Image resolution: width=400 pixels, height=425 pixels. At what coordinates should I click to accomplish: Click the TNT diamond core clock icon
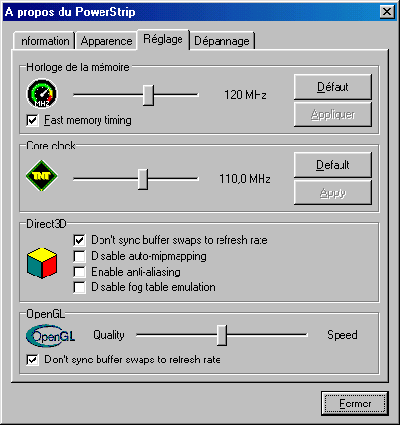coord(42,176)
